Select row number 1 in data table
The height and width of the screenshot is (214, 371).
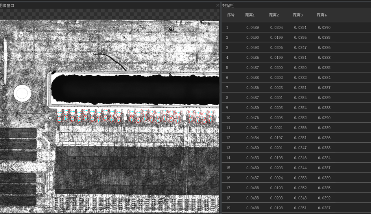pyautogui.click(x=227, y=28)
